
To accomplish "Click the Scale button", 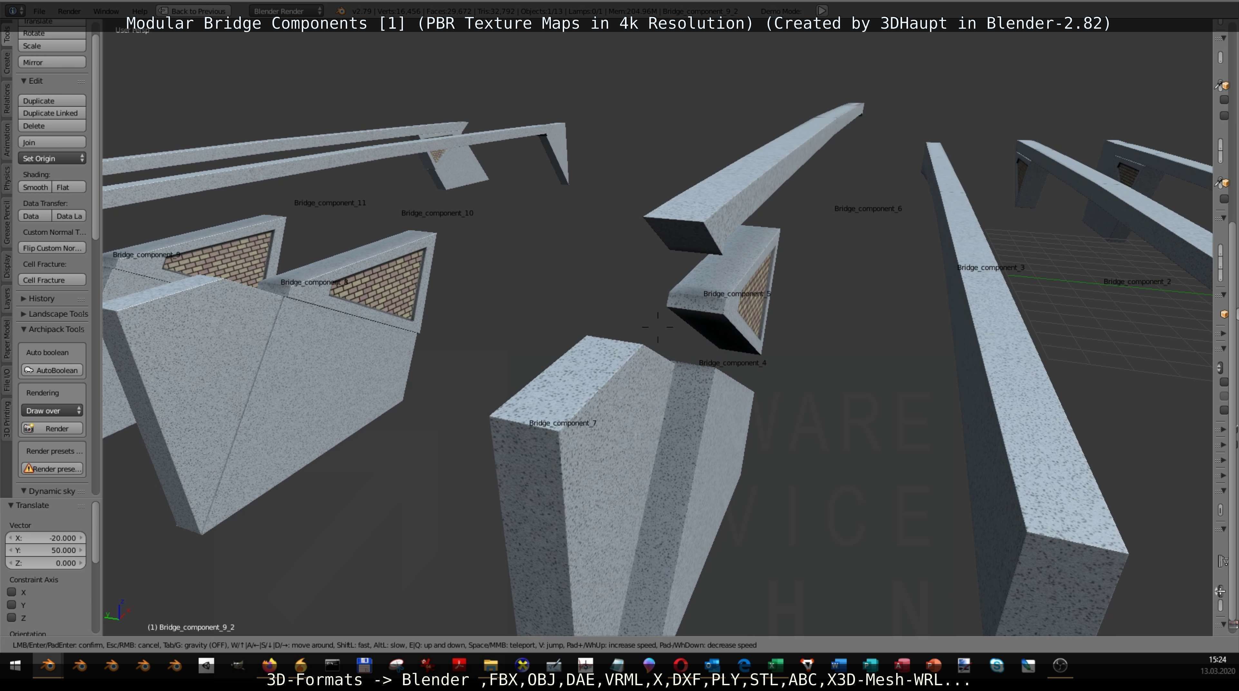I will 52,46.
